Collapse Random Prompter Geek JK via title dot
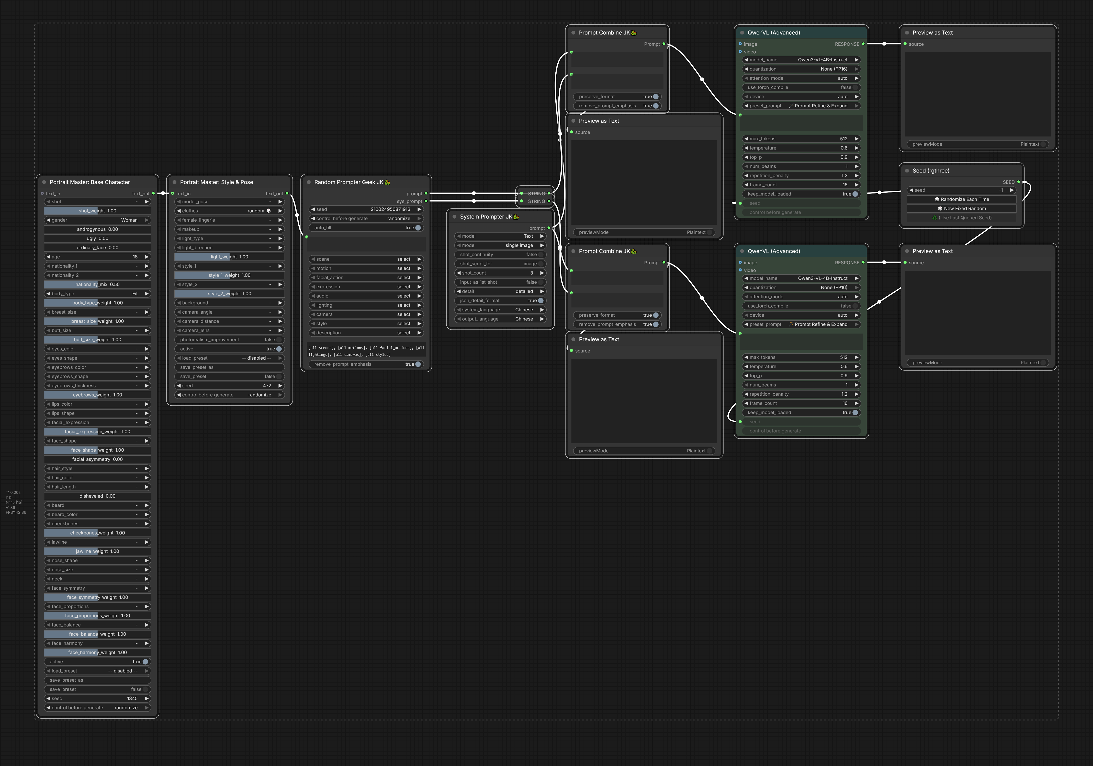Viewport: 1093px width, 766px height. coord(309,182)
